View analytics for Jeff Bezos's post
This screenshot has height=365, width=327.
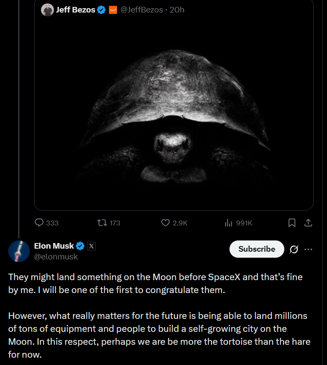[x=228, y=223]
